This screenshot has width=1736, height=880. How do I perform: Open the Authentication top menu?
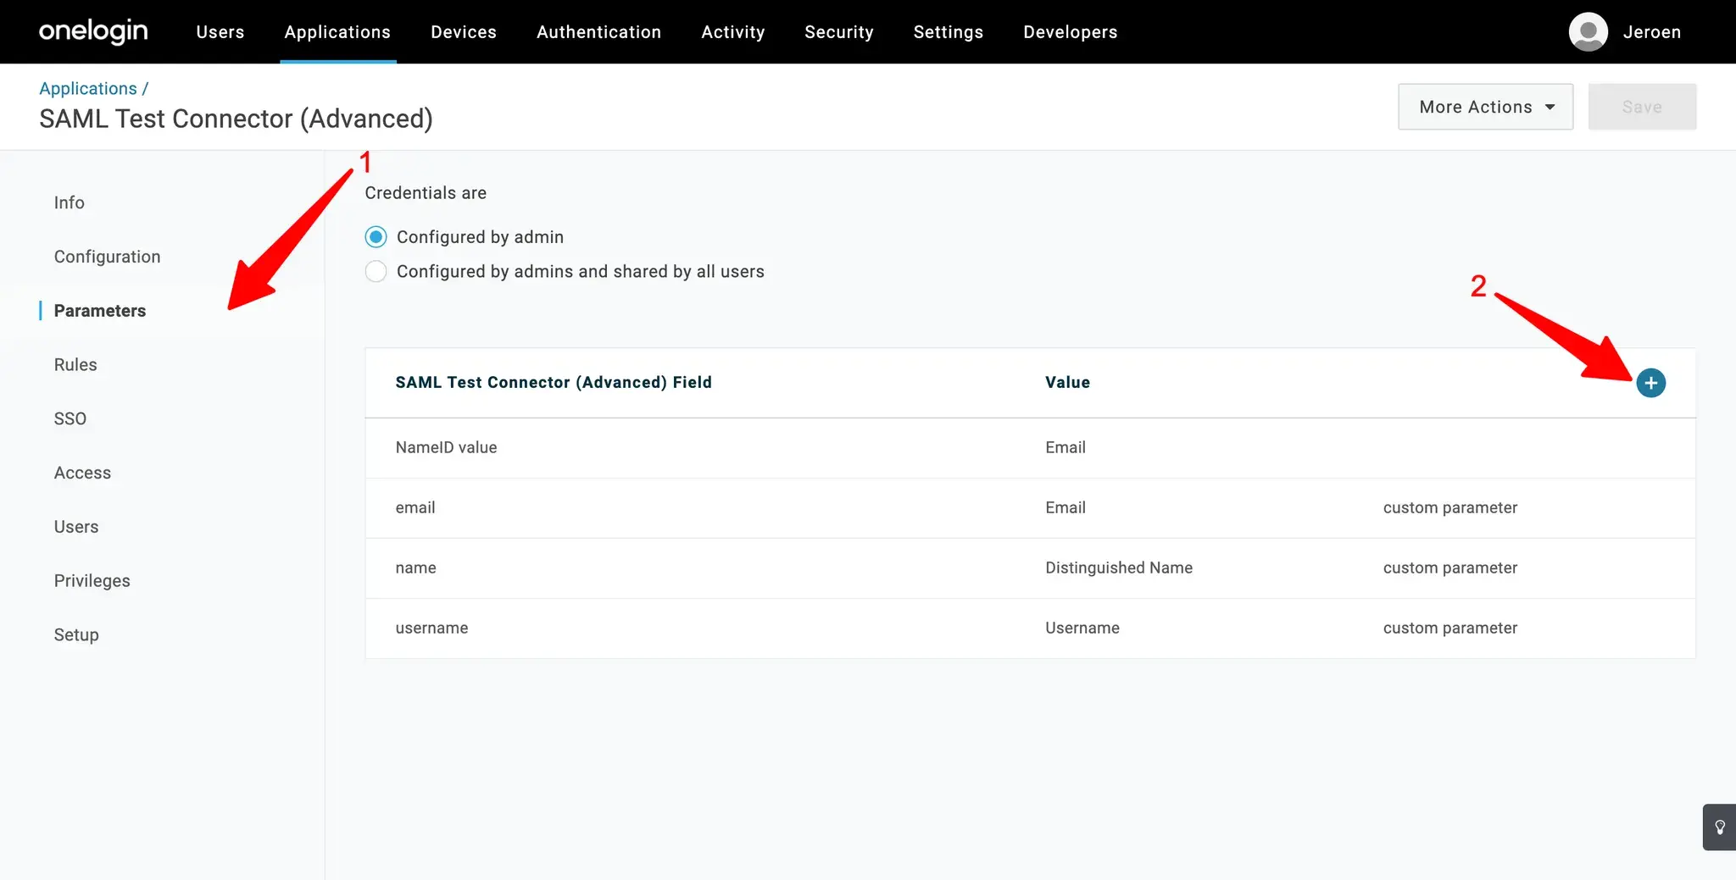pos(598,32)
